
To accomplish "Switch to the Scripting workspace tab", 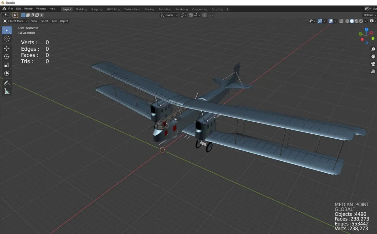I will [x=217, y=9].
